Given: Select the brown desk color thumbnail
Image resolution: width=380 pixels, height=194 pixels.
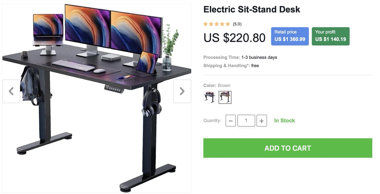Looking at the screenshot, I should coord(225,97).
